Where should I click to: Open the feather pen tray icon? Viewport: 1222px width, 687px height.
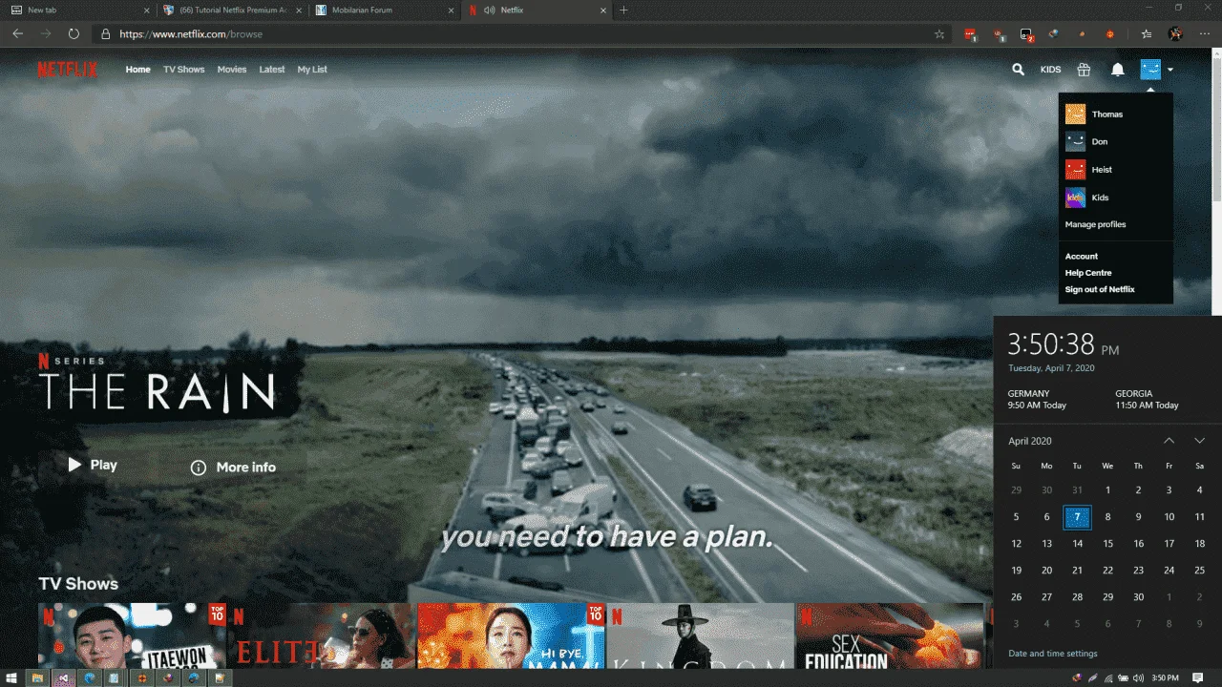pos(1091,677)
